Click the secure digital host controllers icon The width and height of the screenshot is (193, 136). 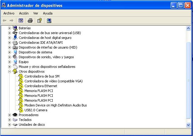coord(15,38)
